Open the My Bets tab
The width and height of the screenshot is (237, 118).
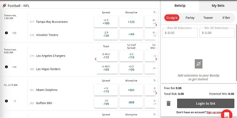[x=218, y=6]
